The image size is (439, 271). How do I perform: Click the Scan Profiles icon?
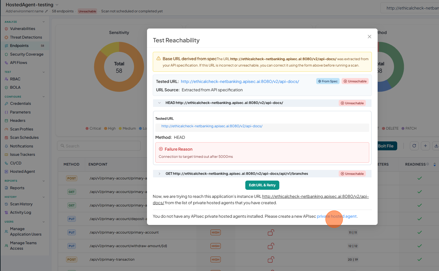pos(6,129)
